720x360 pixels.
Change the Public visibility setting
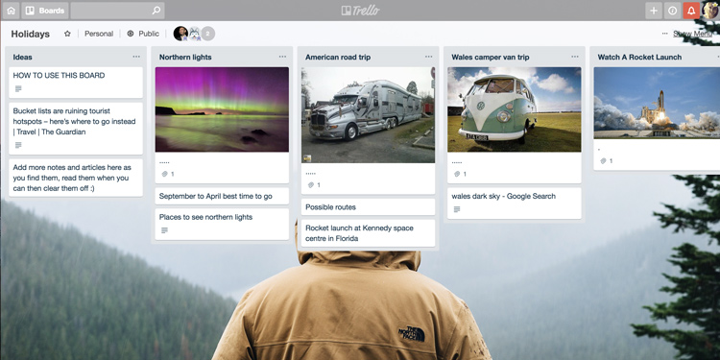click(x=143, y=34)
